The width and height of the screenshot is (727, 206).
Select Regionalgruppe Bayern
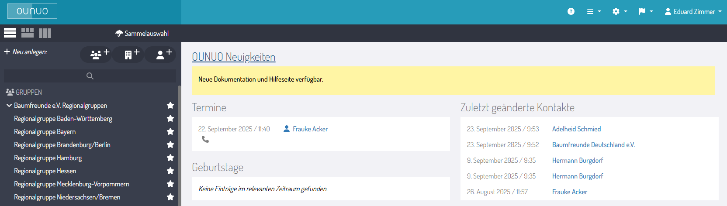click(x=45, y=132)
